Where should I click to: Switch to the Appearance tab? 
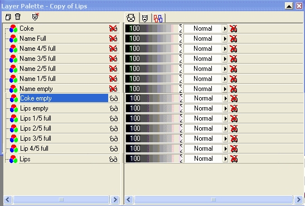[x=131, y=18]
